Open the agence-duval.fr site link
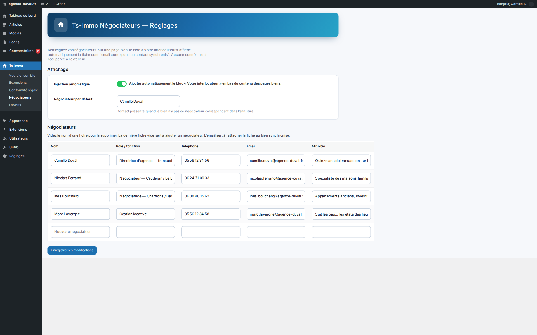This screenshot has height=335, width=537. pyautogui.click(x=22, y=4)
